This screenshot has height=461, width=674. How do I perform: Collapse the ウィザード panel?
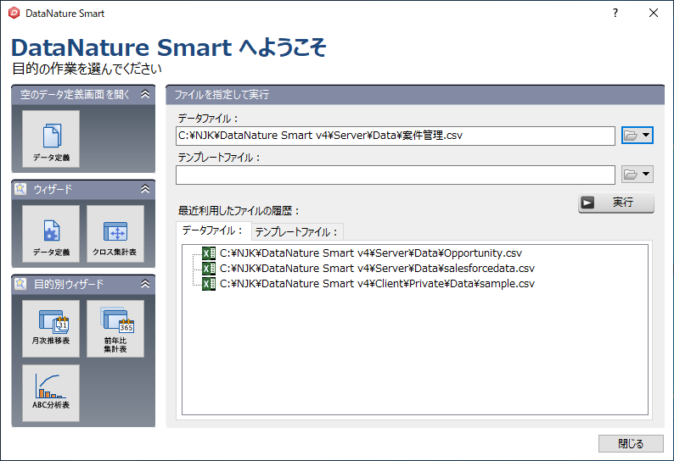[145, 189]
